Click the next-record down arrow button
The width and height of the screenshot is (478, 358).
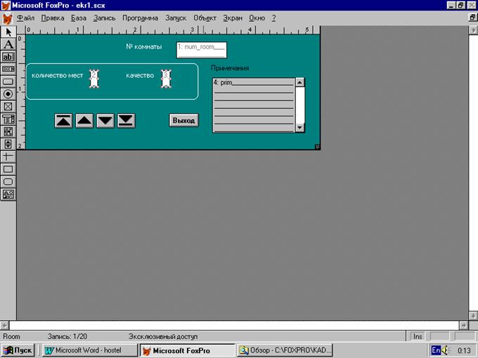(x=105, y=121)
